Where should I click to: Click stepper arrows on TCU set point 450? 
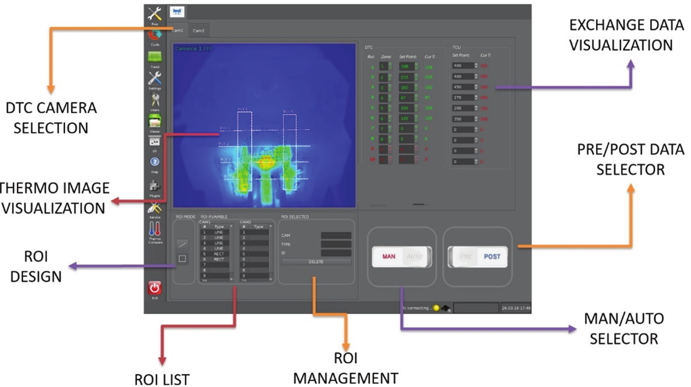476,88
